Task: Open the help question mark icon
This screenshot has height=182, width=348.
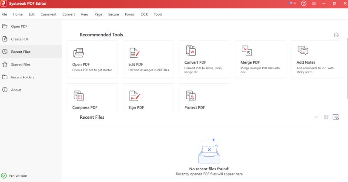Action: click(304, 3)
